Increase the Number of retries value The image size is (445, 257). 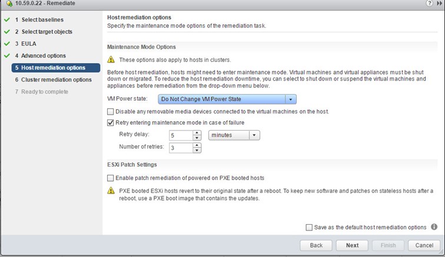pyautogui.click(x=197, y=145)
